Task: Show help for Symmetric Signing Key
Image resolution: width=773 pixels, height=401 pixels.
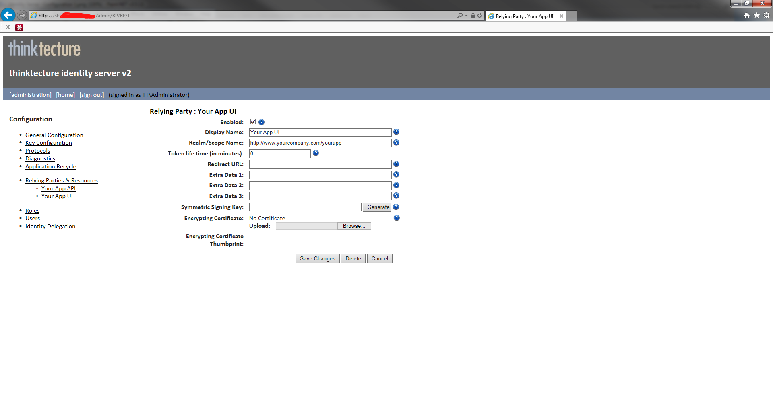Action: click(396, 207)
